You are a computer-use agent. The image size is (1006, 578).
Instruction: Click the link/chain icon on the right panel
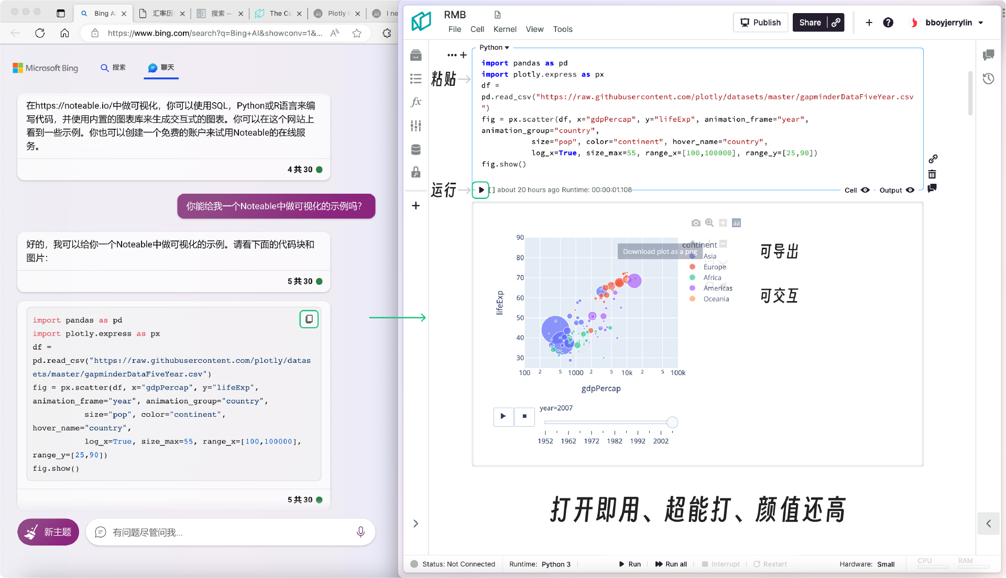[x=933, y=160]
